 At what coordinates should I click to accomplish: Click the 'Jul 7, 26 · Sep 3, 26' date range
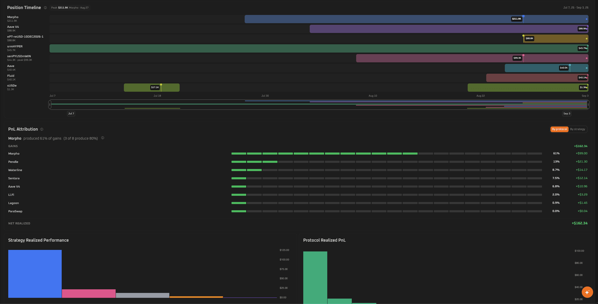click(576, 8)
